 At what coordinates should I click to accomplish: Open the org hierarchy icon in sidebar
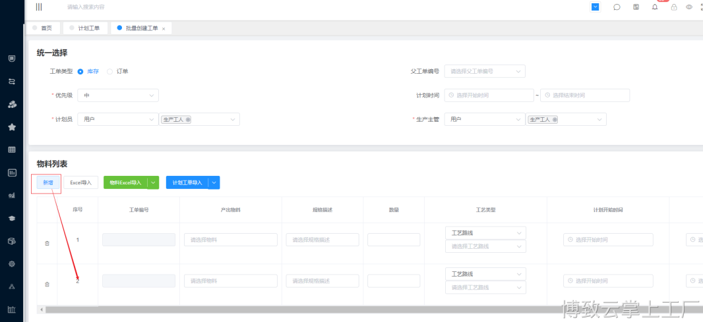(x=12, y=286)
